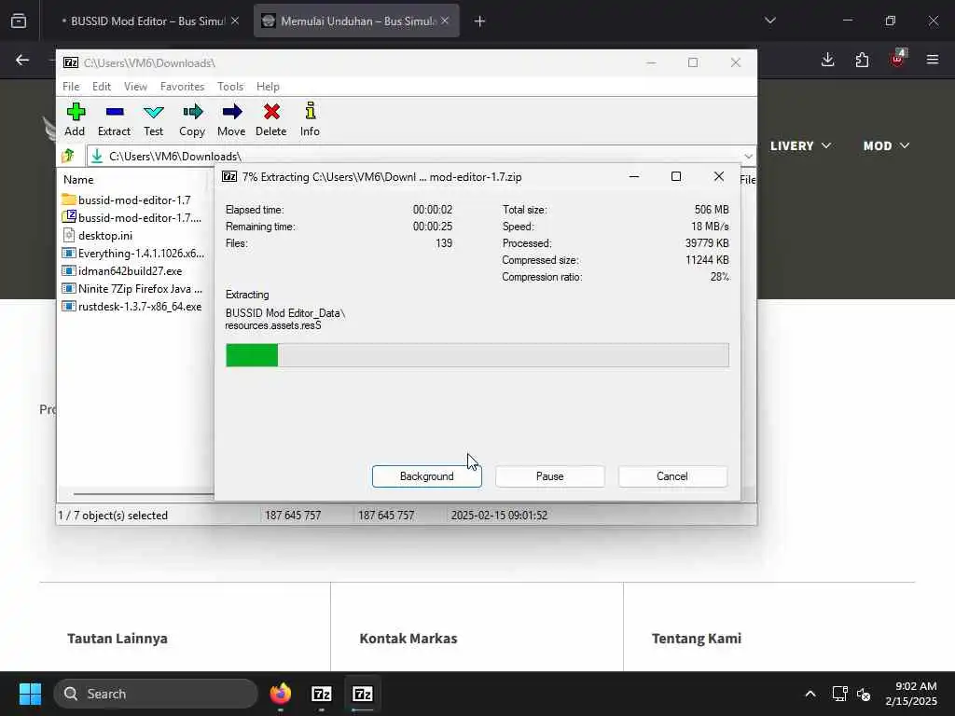Open the Firefox hamburger menu
The width and height of the screenshot is (955, 716).
[933, 60]
